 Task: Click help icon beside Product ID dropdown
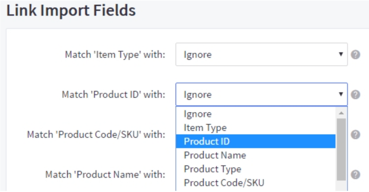355,95
